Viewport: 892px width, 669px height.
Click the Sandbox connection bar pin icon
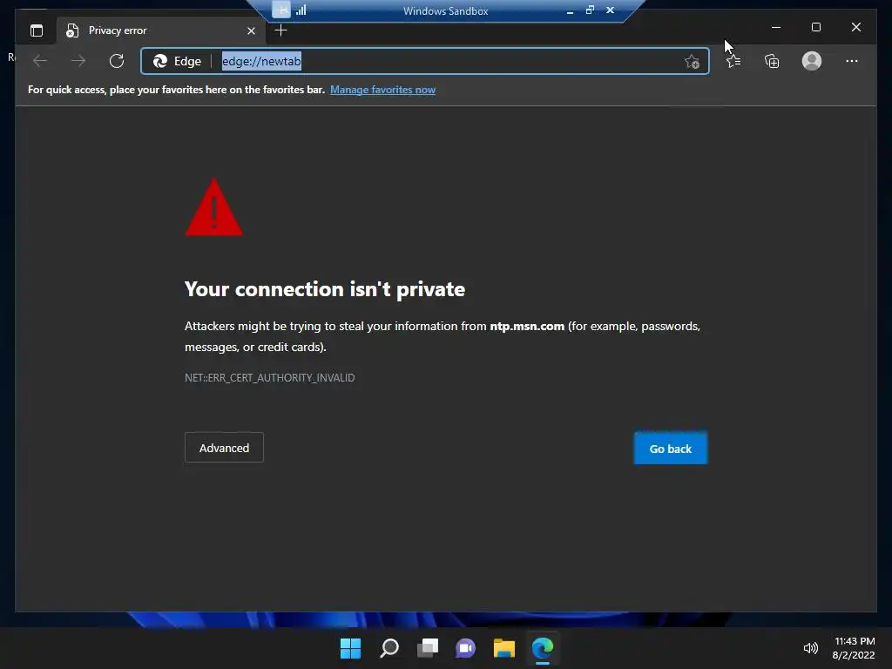[x=281, y=10]
